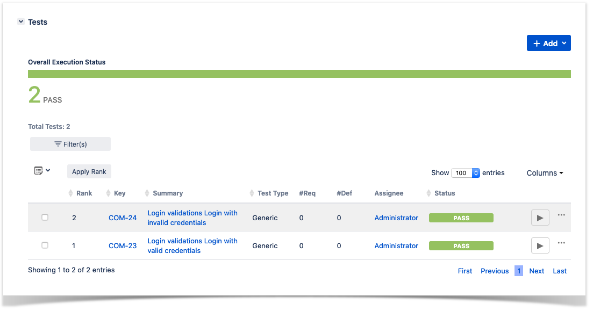Tick the checkbox for COM-23 row
The width and height of the screenshot is (593, 311).
tap(45, 245)
